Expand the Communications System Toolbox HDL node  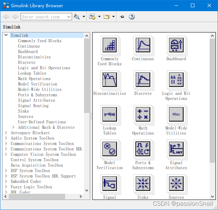(6, 149)
